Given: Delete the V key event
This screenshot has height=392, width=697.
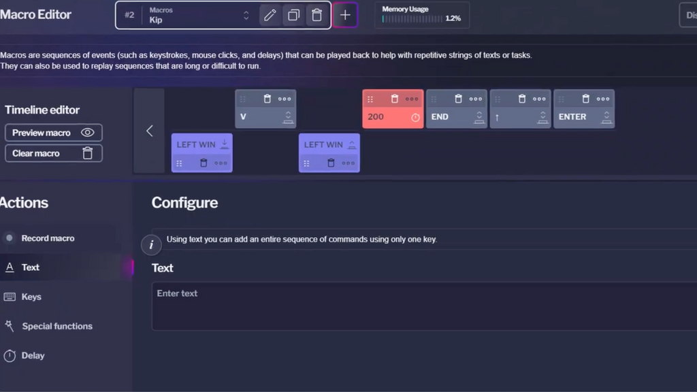Looking at the screenshot, I should pos(267,99).
